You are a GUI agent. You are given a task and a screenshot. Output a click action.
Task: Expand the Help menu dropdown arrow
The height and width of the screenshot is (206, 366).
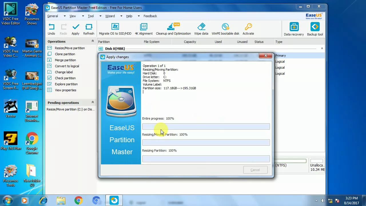tap(139, 16)
